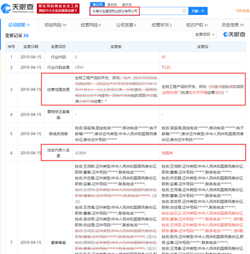Click the 变更后 column header
The image size is (250, 254).
tap(203, 47)
